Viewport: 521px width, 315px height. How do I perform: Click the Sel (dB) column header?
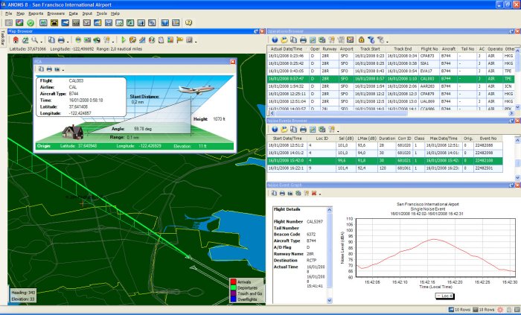coord(347,139)
